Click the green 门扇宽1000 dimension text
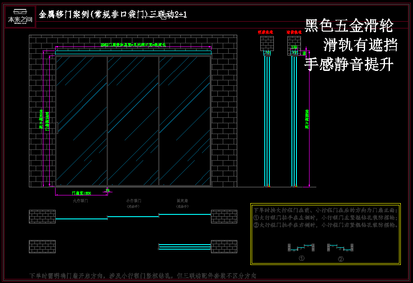Image resolution: width=413 pixels, height=283 pixels. pyautogui.click(x=82, y=193)
